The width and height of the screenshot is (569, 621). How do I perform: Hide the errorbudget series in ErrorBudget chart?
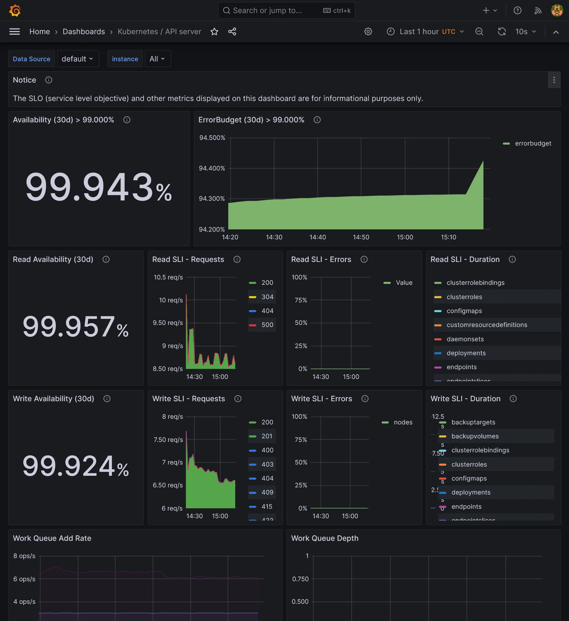click(x=533, y=143)
